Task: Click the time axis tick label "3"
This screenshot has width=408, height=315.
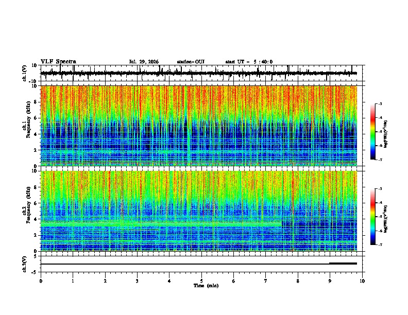Action: [137, 281]
